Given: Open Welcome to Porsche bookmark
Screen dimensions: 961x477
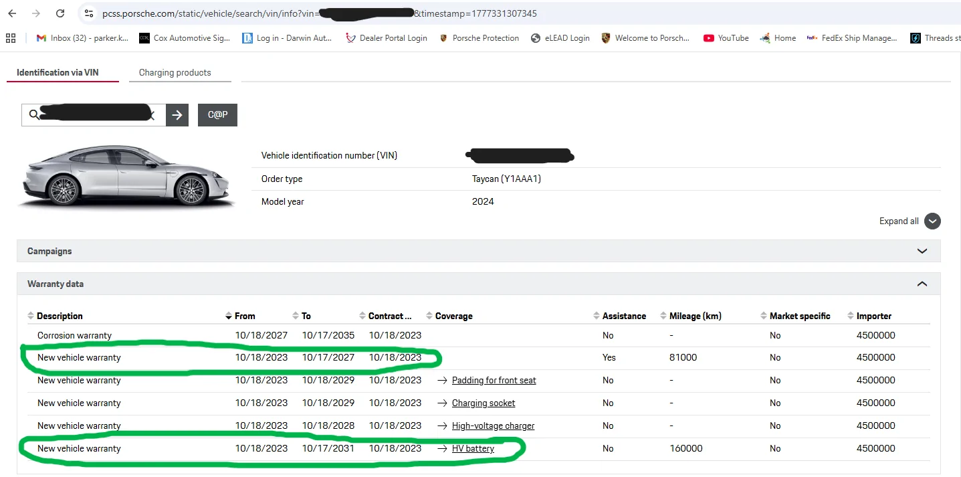Looking at the screenshot, I should [645, 38].
